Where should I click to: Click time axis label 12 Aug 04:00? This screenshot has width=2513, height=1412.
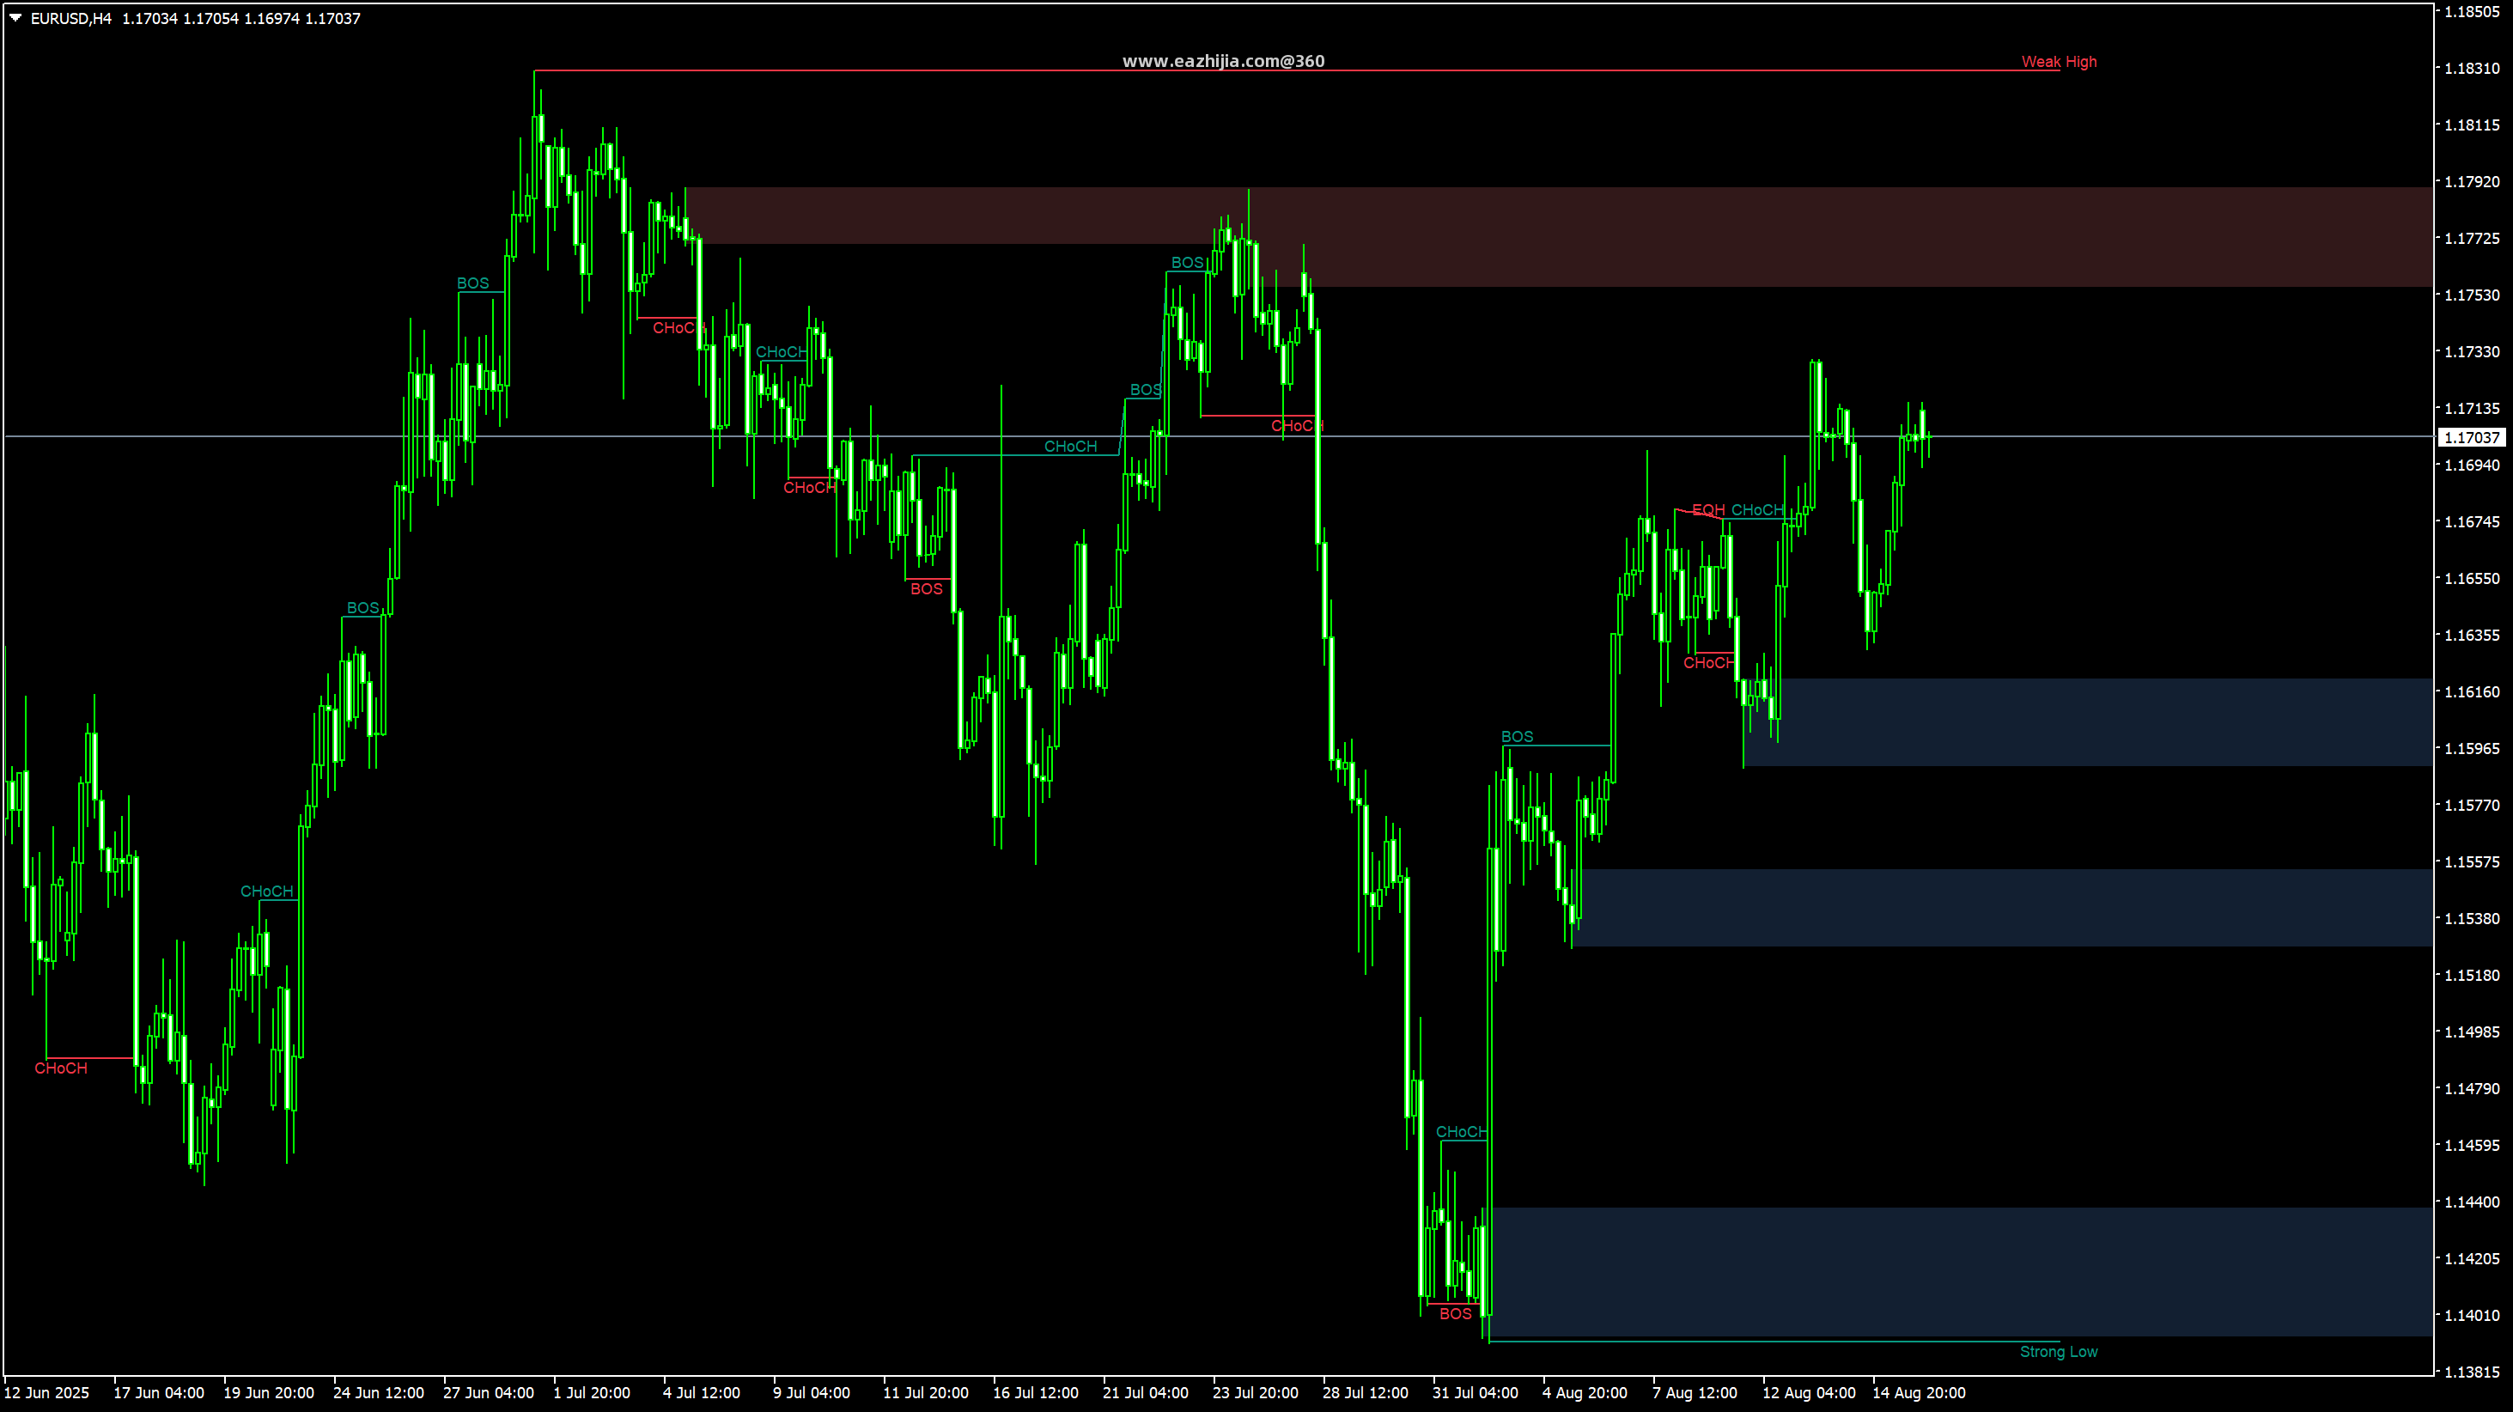coord(1809,1392)
